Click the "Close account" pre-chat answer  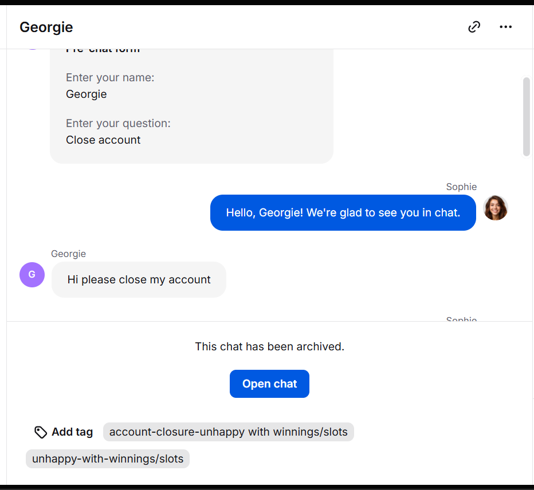(x=103, y=140)
